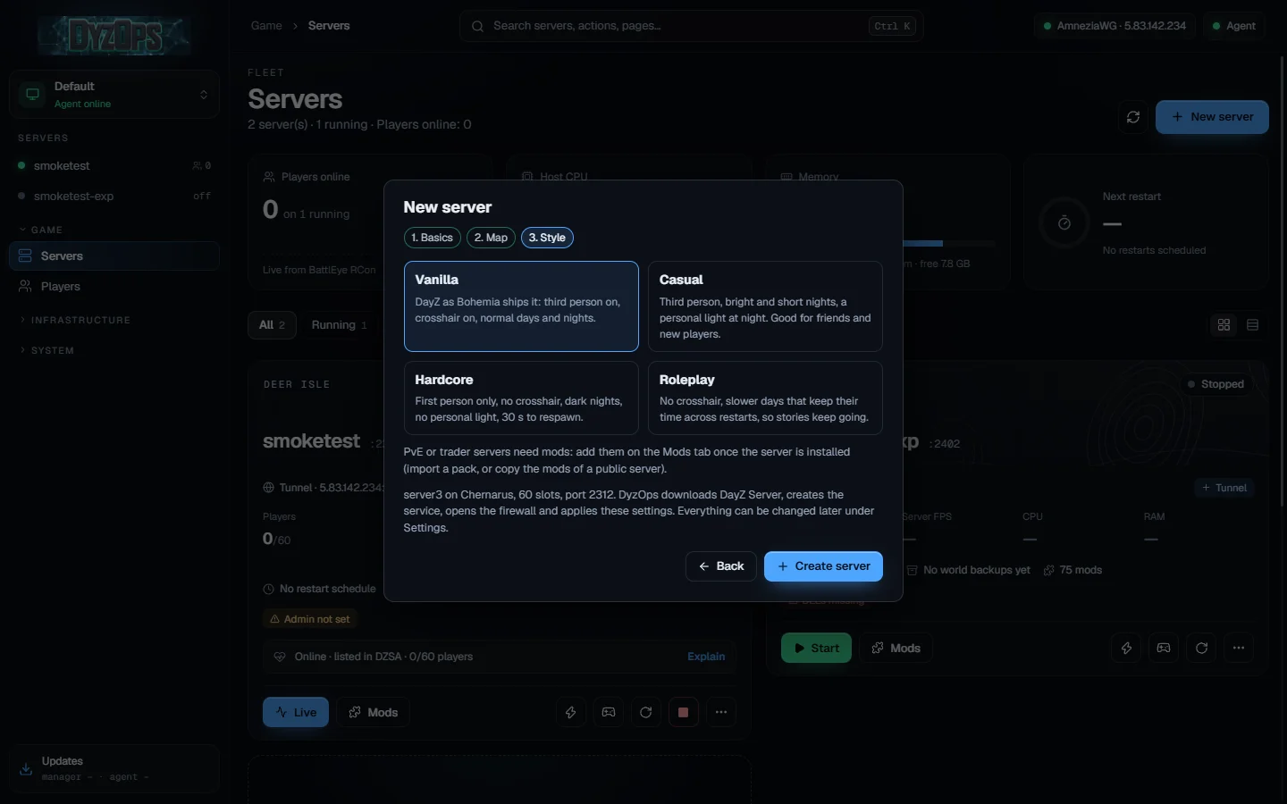
Task: Click Create server button
Action: 823,566
